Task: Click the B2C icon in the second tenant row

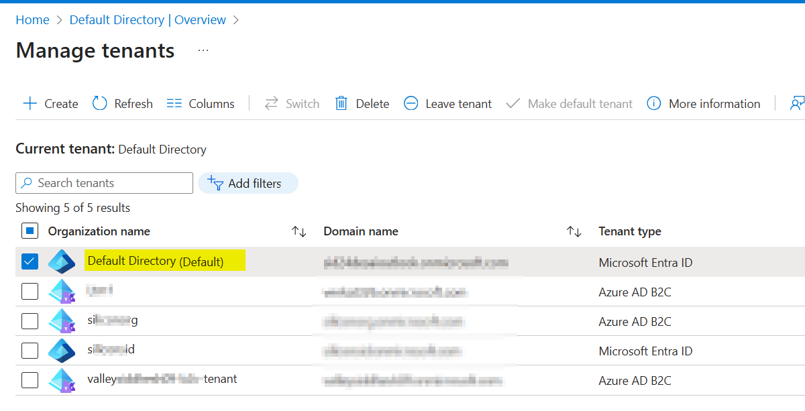Action: tap(62, 292)
